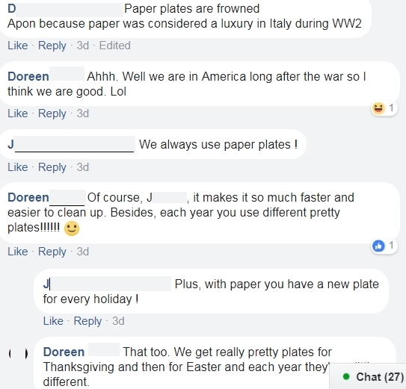Like the comment about paper as a luxury in Italy
This screenshot has height=389, width=406.
point(18,46)
